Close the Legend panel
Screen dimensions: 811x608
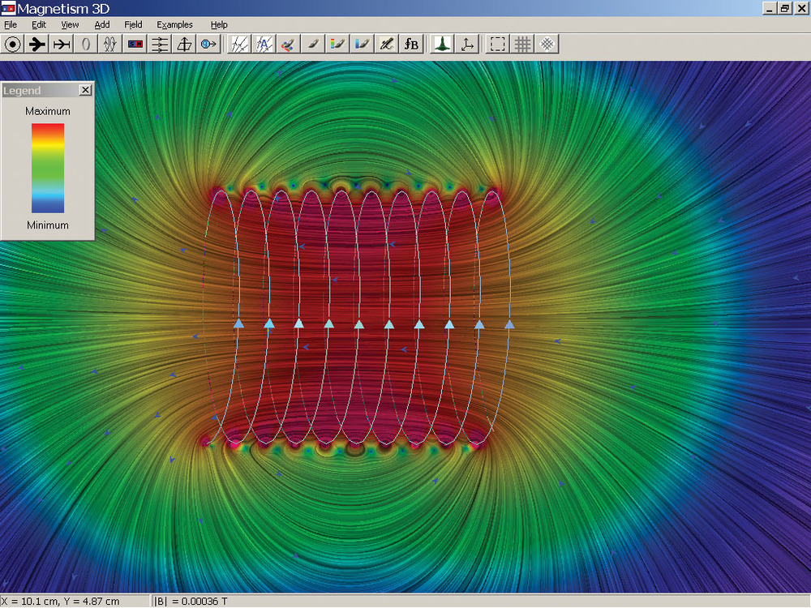(x=85, y=91)
